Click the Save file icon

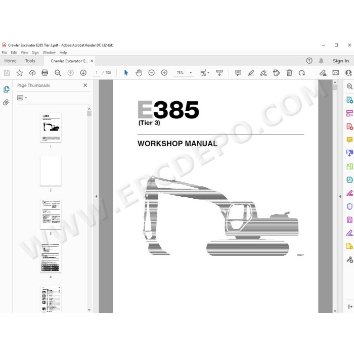tap(7, 73)
